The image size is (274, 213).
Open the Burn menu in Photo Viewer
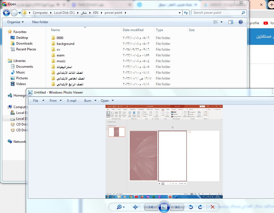[x=90, y=101]
